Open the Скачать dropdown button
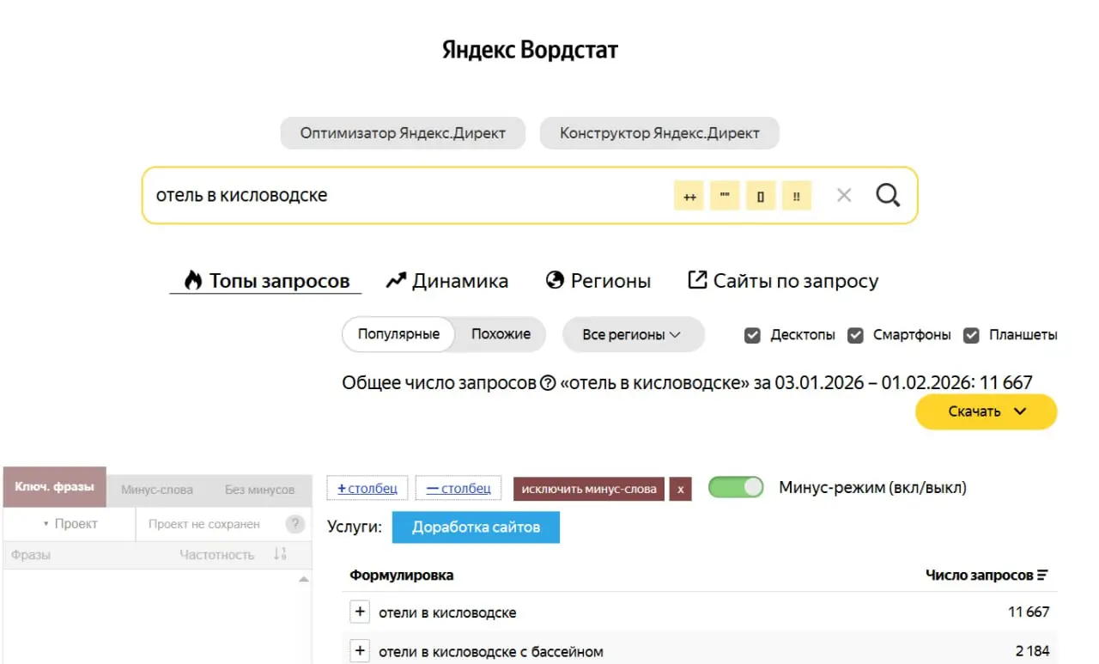 pyautogui.click(x=986, y=411)
